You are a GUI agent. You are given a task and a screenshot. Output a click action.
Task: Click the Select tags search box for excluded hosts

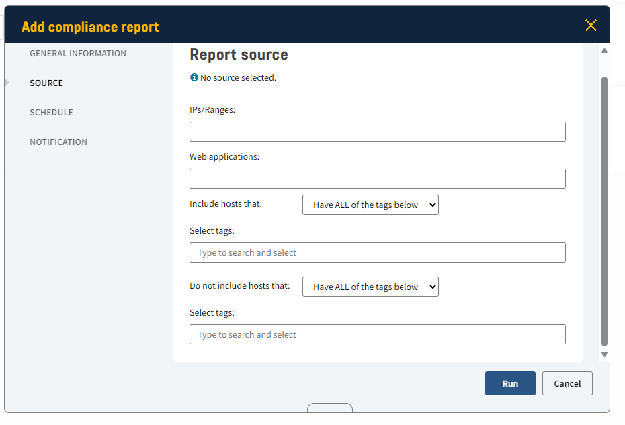[377, 334]
